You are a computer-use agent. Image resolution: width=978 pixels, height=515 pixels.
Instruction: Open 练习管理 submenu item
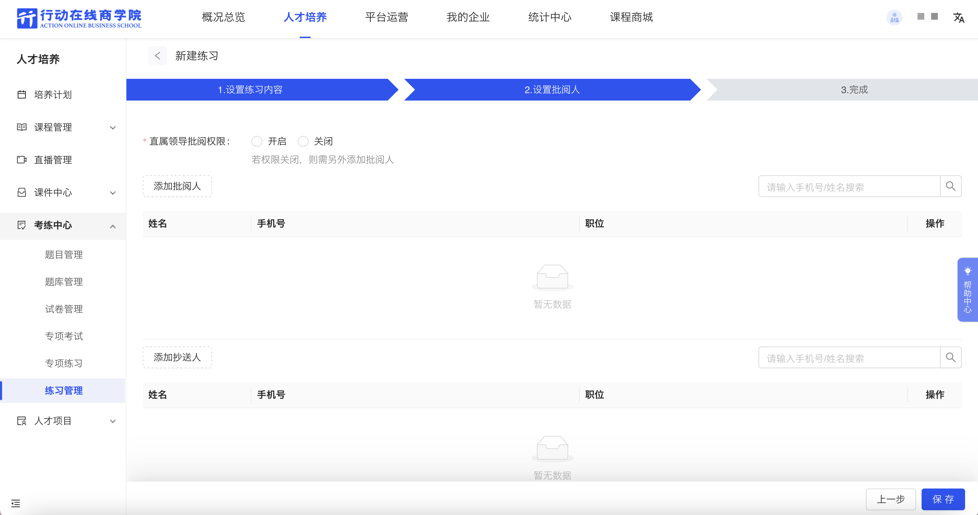tap(64, 391)
